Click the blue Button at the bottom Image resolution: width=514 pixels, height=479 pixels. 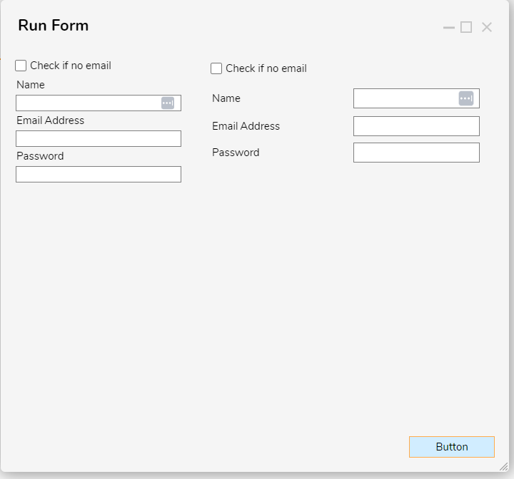click(452, 447)
